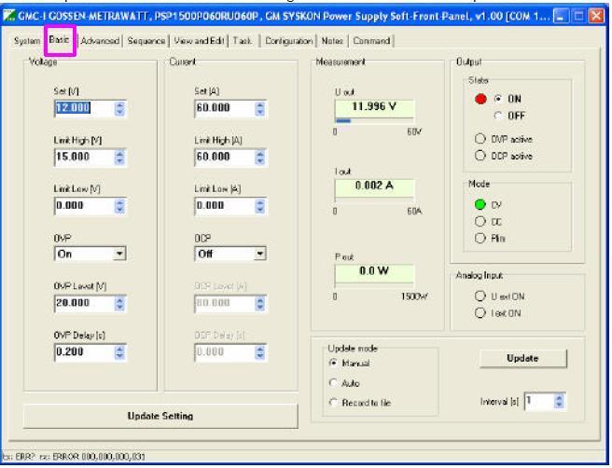
Task: Click the OVP Level [V] spinner arrows
Action: [x=119, y=303]
